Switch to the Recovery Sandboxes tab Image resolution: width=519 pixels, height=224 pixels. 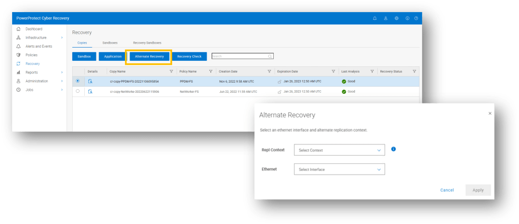[147, 43]
